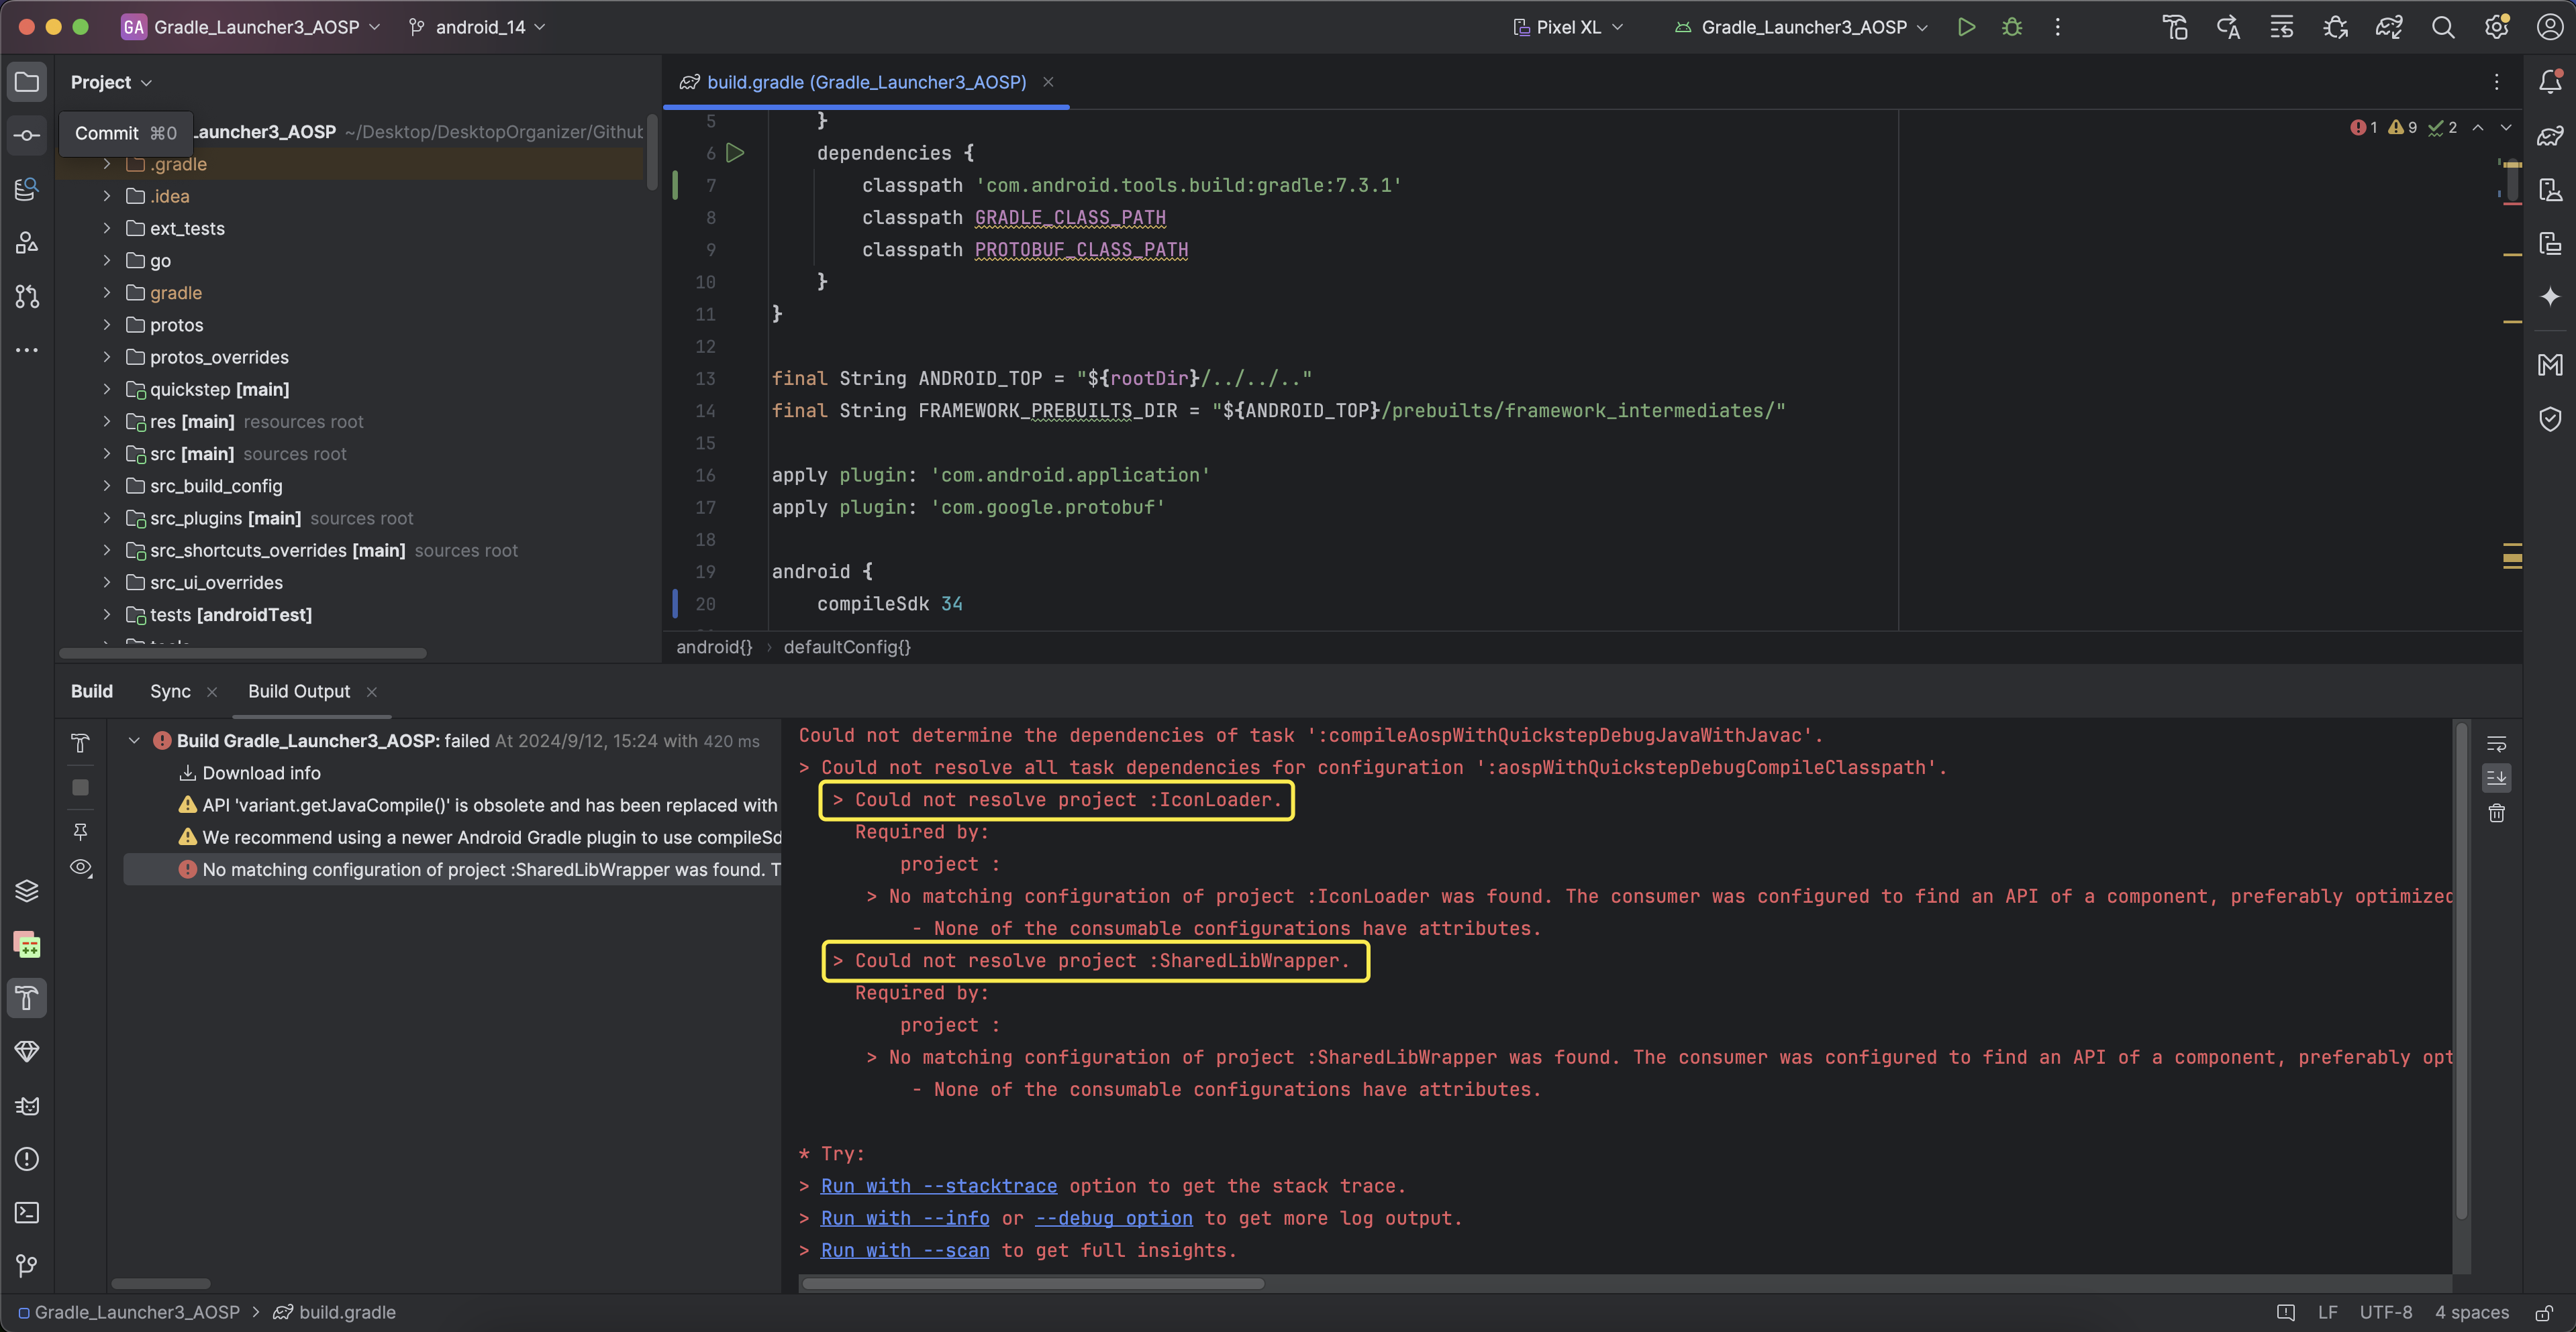The height and width of the screenshot is (1332, 2576).
Task: Open more run actions vertical dots menu
Action: 2057,27
